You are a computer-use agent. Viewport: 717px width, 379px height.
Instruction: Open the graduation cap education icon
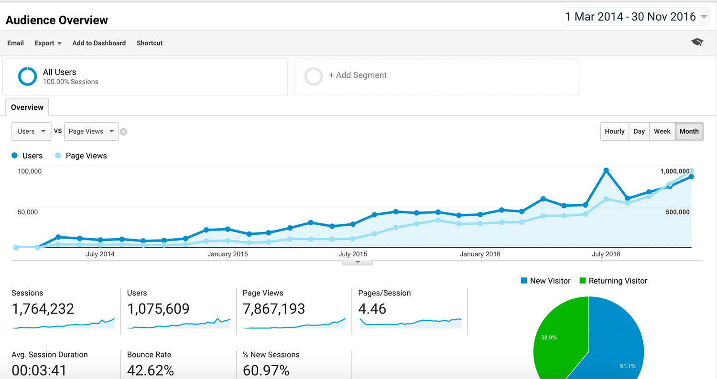point(697,42)
